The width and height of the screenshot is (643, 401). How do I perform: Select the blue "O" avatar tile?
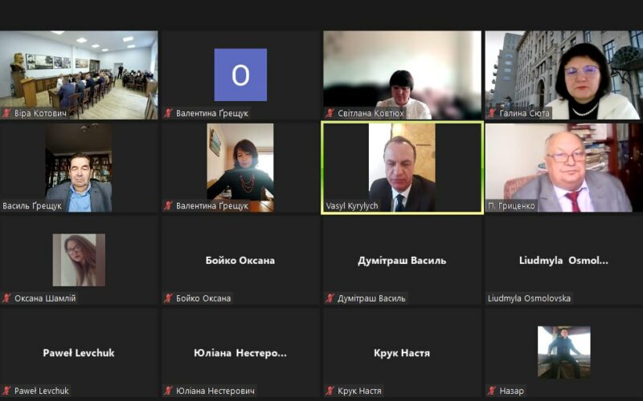[x=240, y=75]
